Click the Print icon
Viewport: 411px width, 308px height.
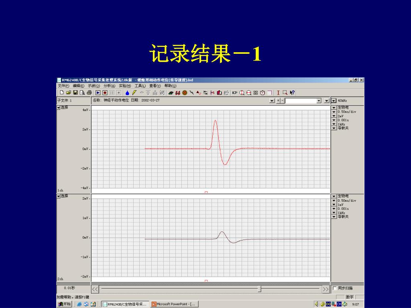click(x=89, y=93)
